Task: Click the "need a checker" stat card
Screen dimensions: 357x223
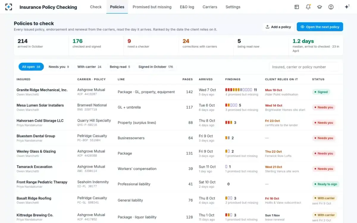Action: tap(151, 45)
